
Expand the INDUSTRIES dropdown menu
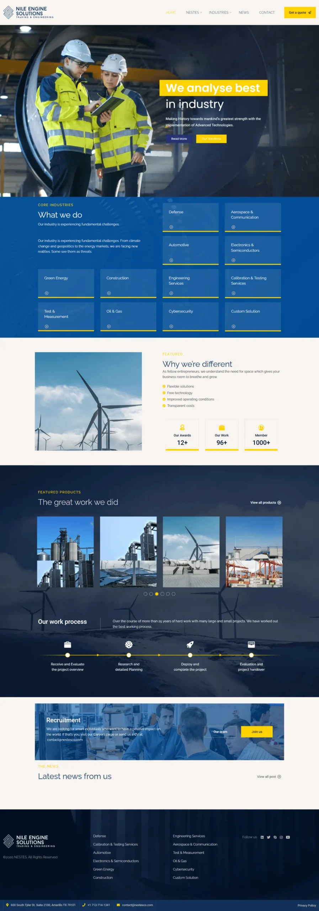[x=220, y=12]
